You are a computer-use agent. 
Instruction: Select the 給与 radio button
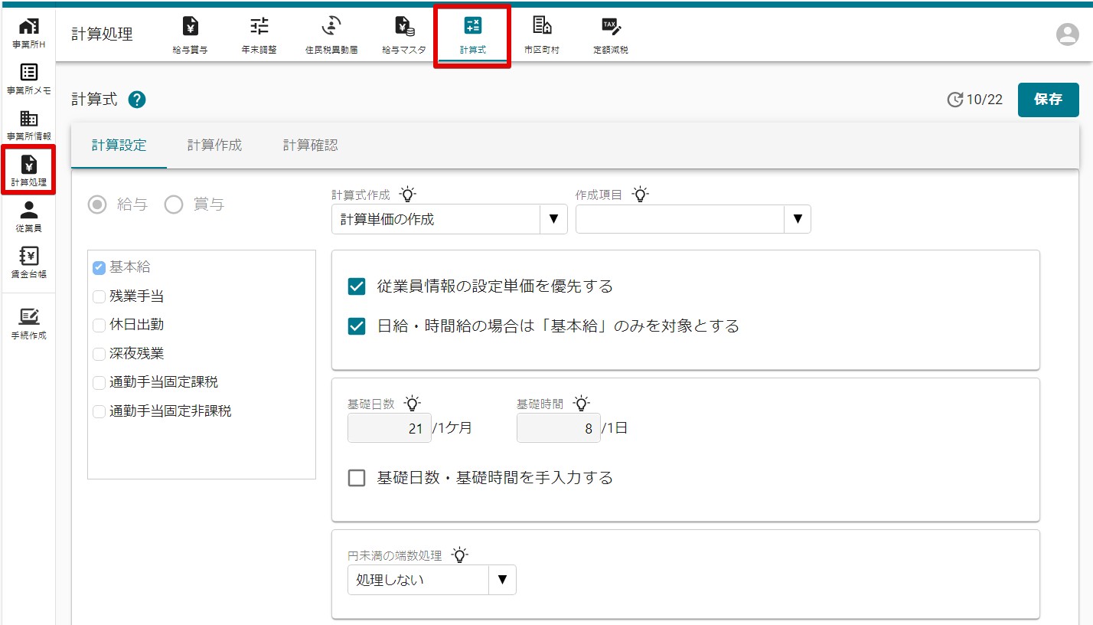click(x=97, y=205)
